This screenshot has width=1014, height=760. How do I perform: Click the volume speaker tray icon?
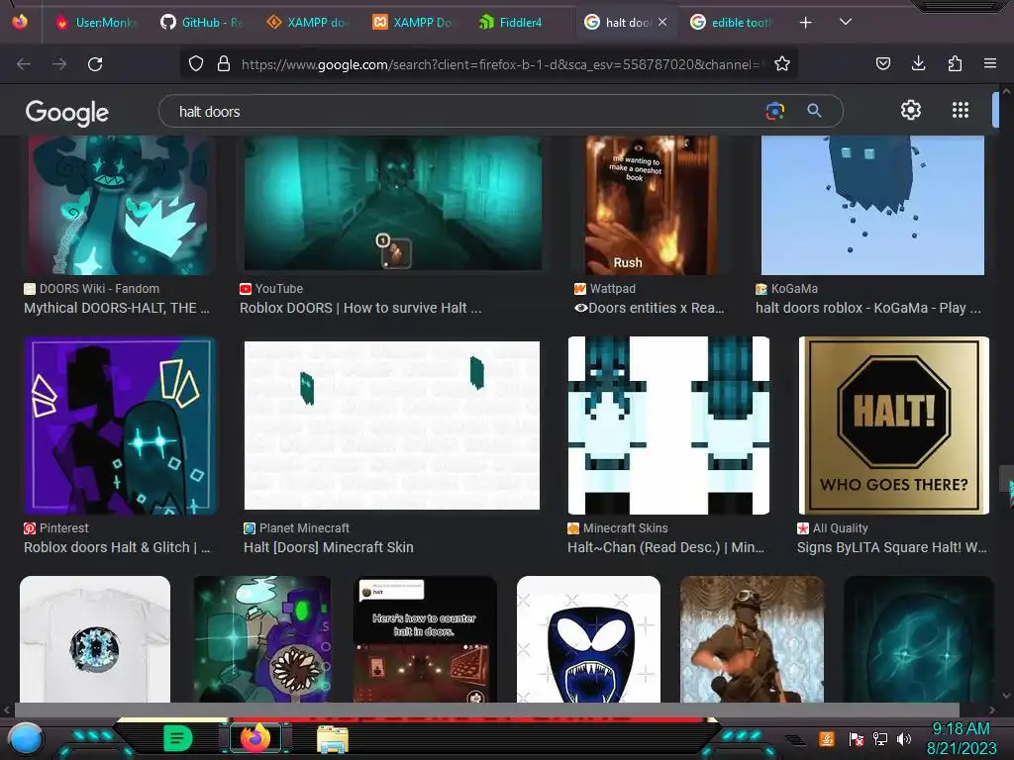(904, 738)
